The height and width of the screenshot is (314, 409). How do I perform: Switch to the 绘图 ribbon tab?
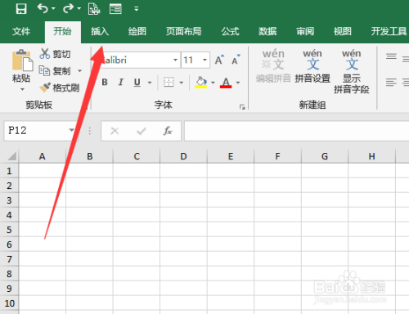point(137,31)
